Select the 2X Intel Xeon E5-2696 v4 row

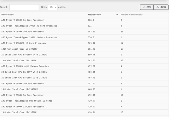(24, 55)
